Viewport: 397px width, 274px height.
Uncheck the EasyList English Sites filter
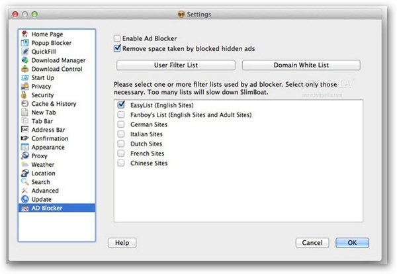[121, 105]
